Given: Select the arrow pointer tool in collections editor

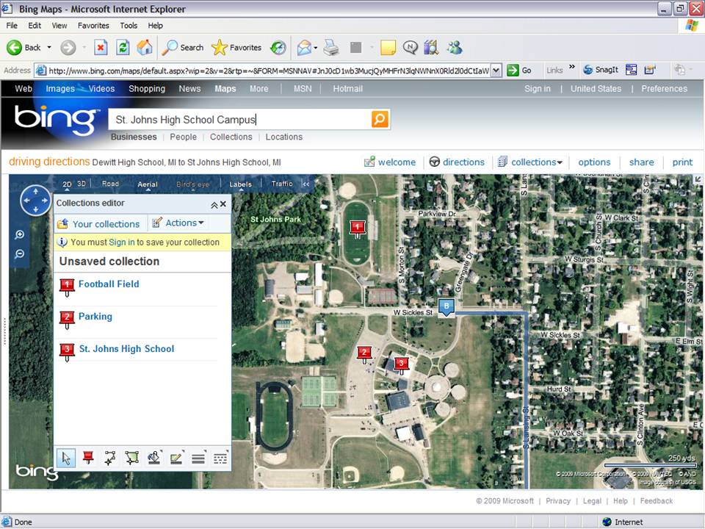Looking at the screenshot, I should pos(66,458).
